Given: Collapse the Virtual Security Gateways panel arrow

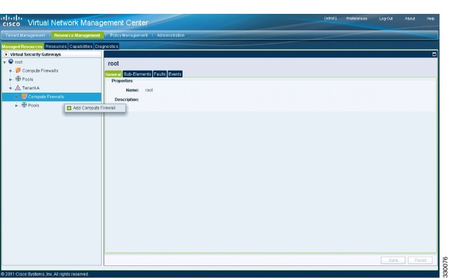Looking at the screenshot, I should (6, 54).
